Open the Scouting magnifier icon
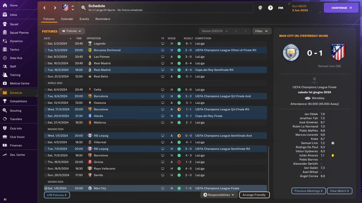The image size is (362, 203). tap(5, 111)
